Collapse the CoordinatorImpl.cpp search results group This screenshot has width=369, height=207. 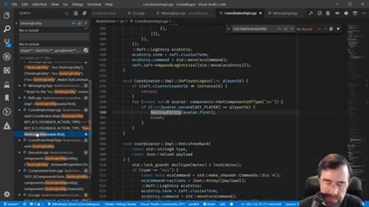coord(20,110)
